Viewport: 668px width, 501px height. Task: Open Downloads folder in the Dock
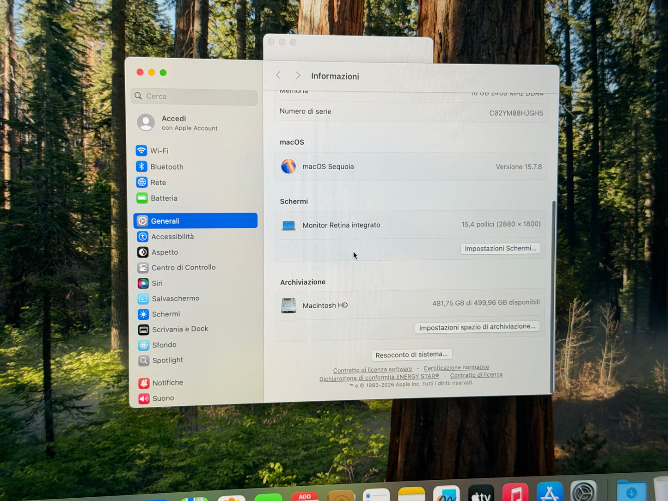pyautogui.click(x=631, y=491)
